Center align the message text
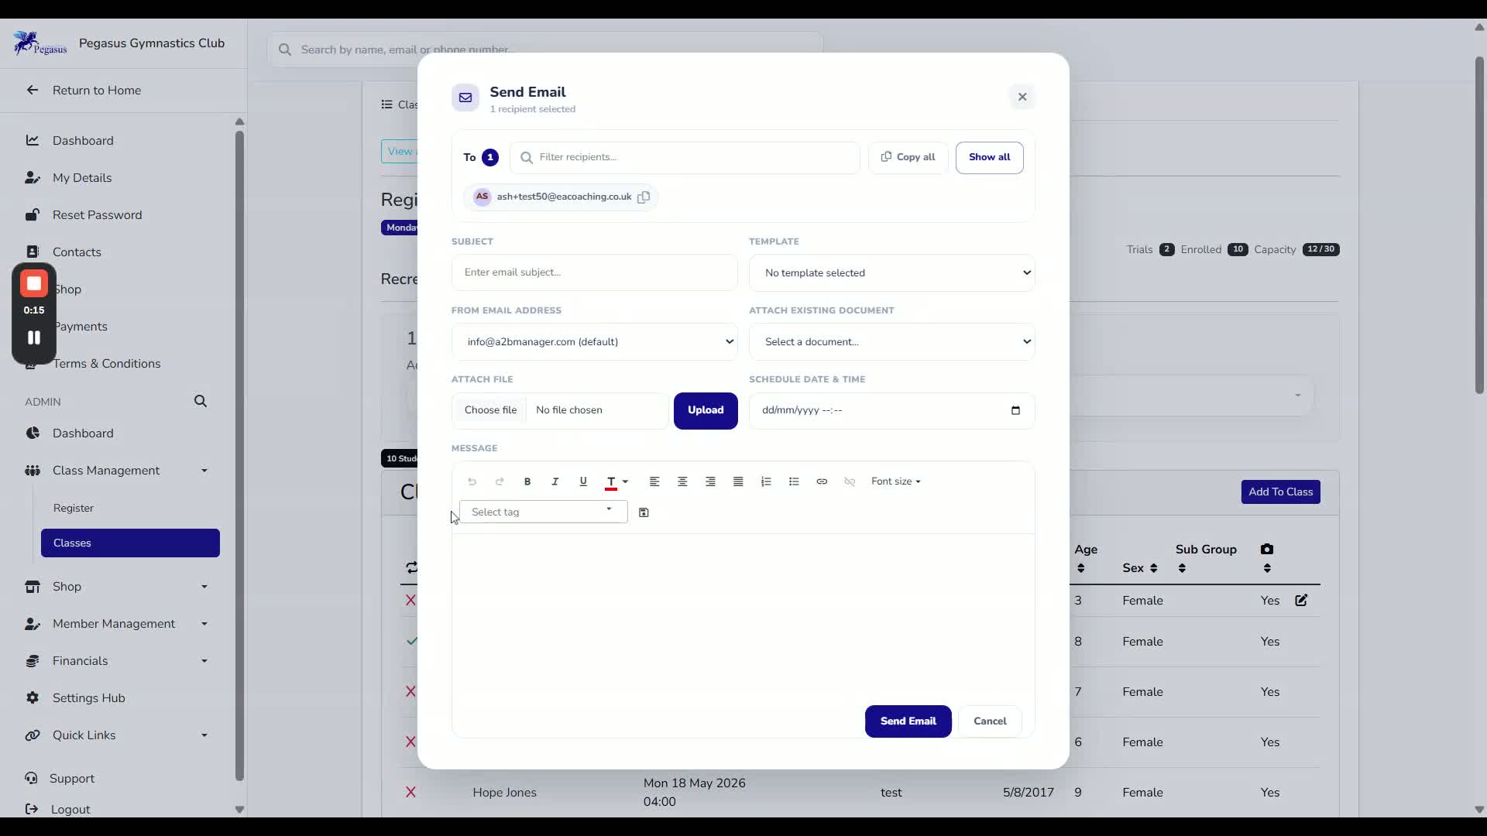This screenshot has width=1487, height=836. pyautogui.click(x=682, y=481)
